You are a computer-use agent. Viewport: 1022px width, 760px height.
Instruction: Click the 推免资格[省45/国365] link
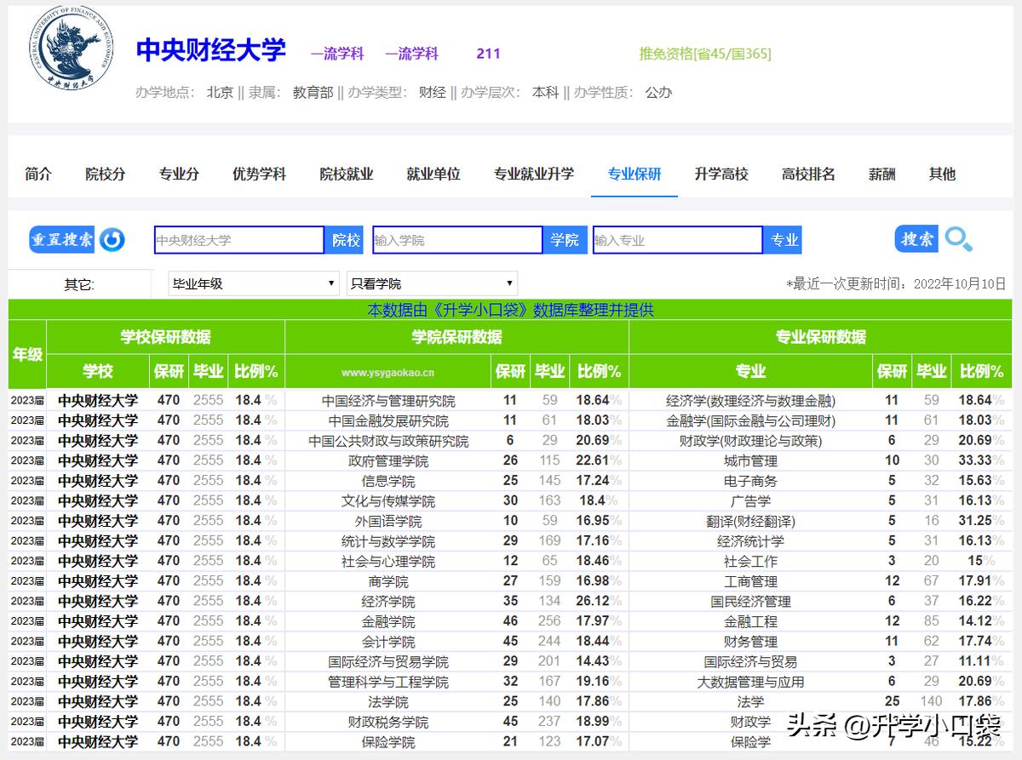click(x=704, y=53)
